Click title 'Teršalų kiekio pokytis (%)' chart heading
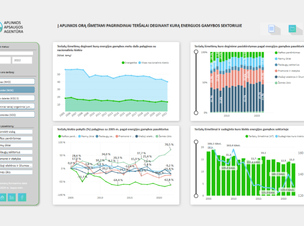 click(x=113, y=129)
